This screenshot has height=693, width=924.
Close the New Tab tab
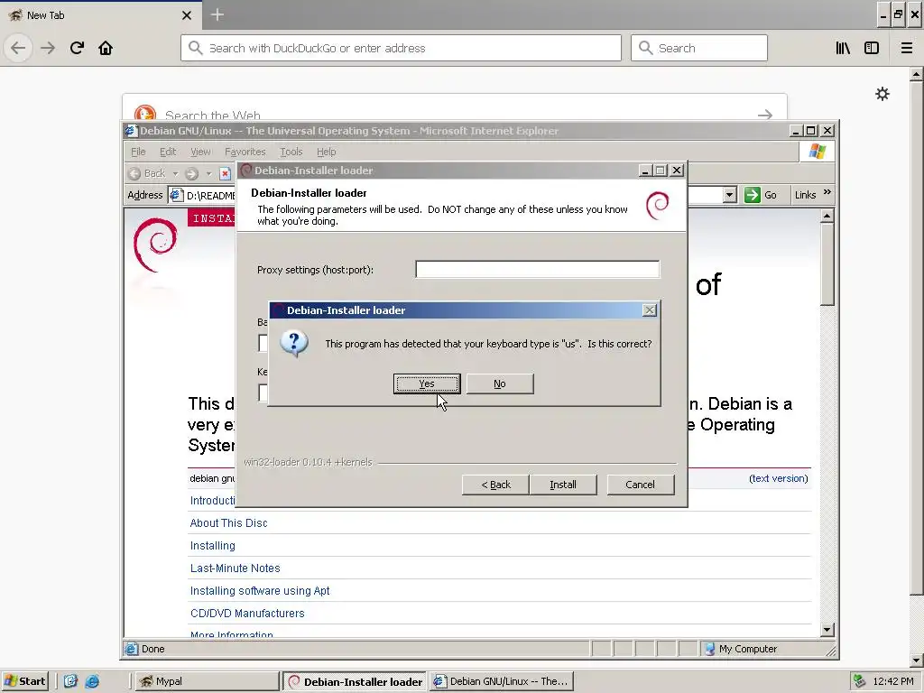point(186,15)
